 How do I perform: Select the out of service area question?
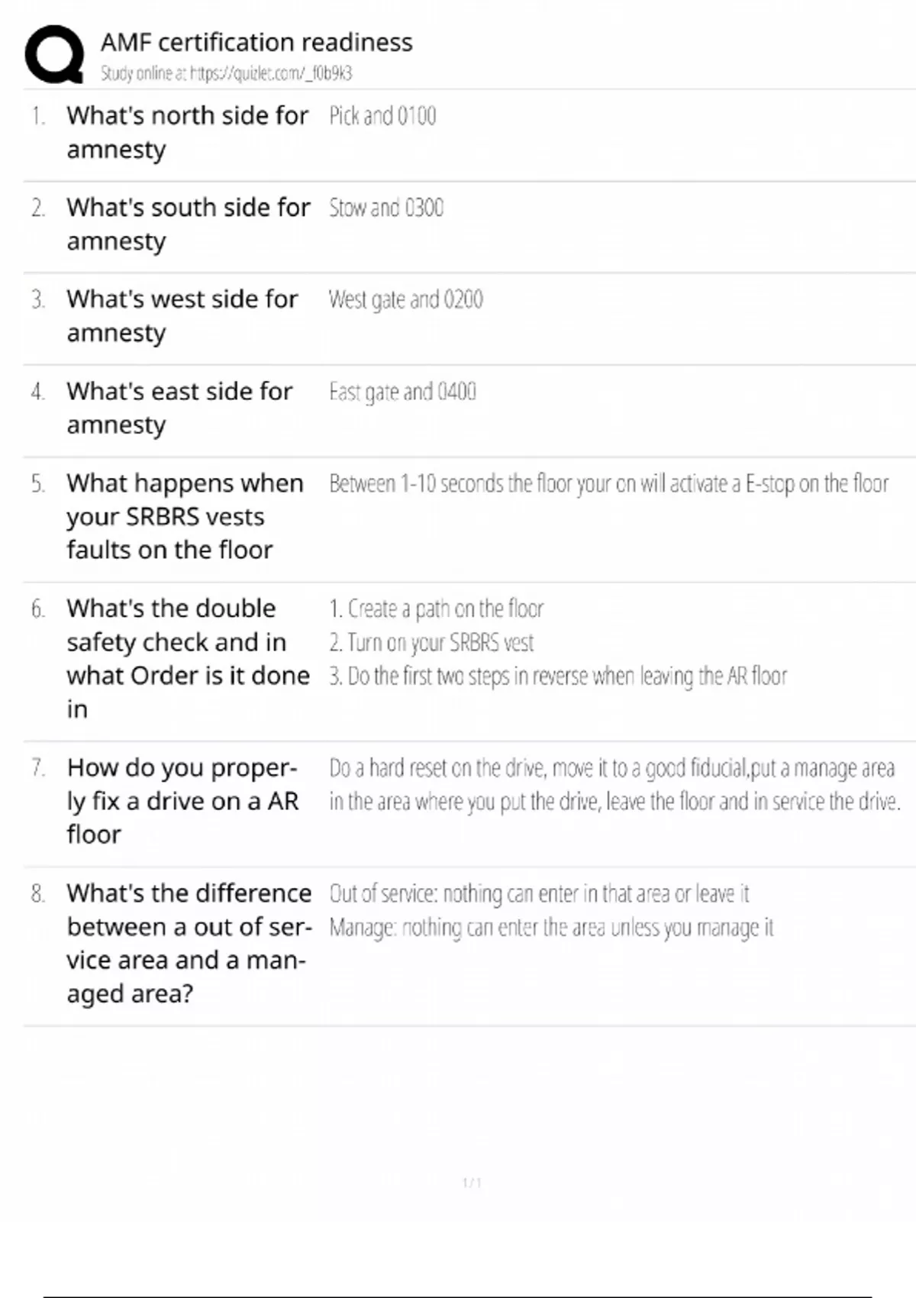pos(189,943)
